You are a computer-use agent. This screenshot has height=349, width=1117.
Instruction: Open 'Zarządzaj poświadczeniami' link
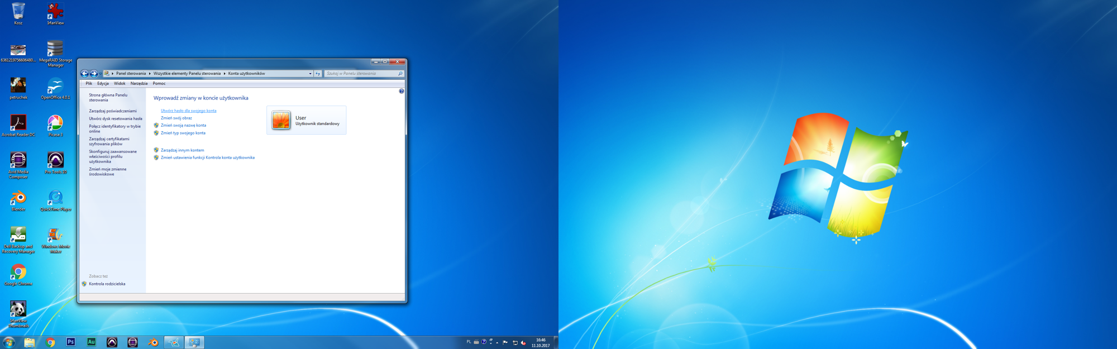(113, 111)
